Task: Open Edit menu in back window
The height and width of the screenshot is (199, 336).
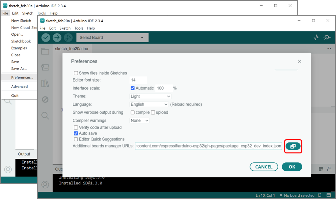Action: [15, 13]
